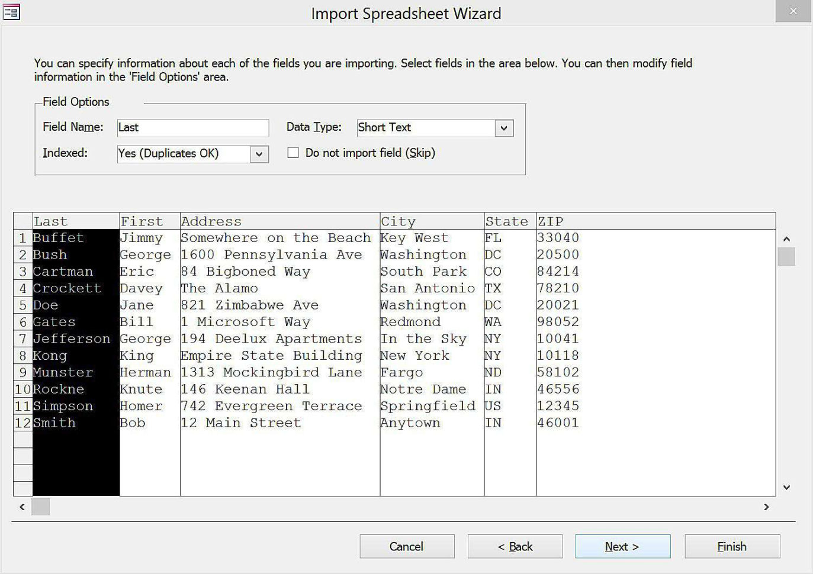Click the down arrow of vertical scrollbar
Screen dimensions: 813x574
786,487
